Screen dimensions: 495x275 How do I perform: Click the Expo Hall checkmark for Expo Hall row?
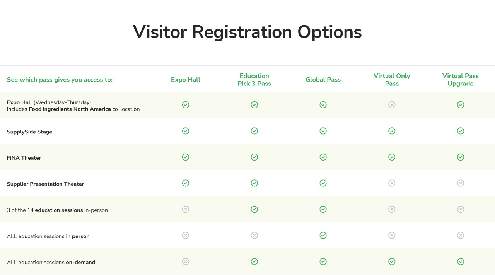pos(186,105)
